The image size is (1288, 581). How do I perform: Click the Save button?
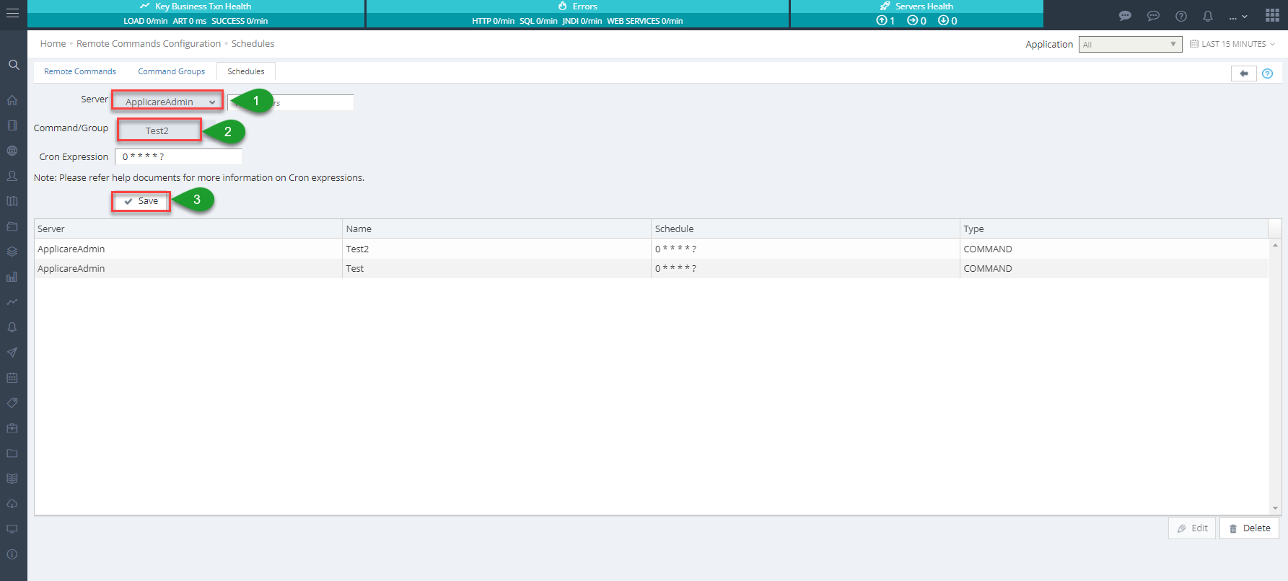(x=141, y=201)
